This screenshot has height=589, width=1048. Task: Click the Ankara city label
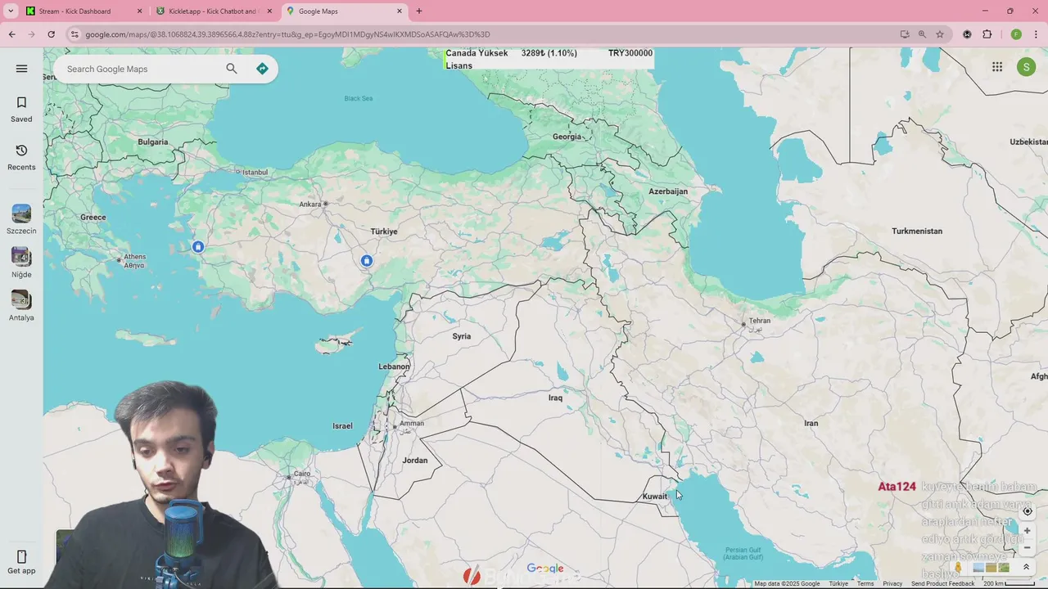(310, 204)
